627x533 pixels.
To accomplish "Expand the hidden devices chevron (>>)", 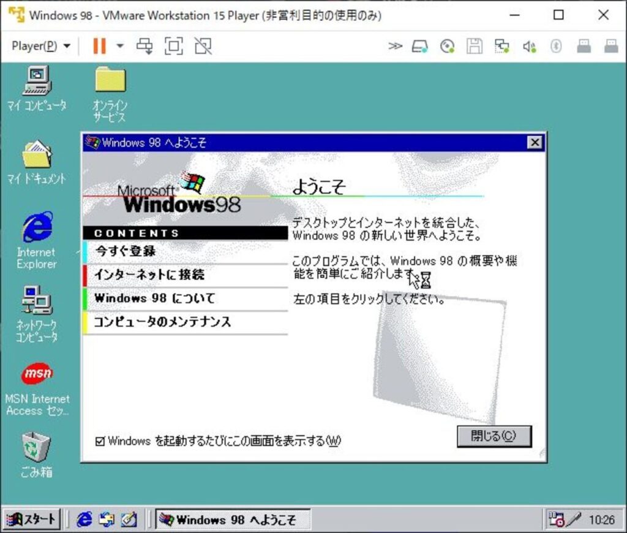I will pos(395,46).
